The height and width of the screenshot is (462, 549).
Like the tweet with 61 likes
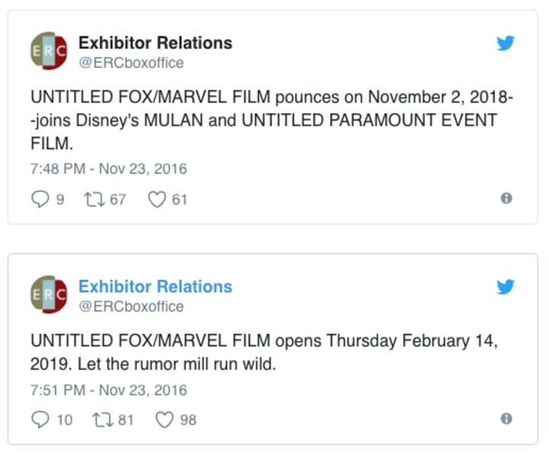click(x=157, y=199)
